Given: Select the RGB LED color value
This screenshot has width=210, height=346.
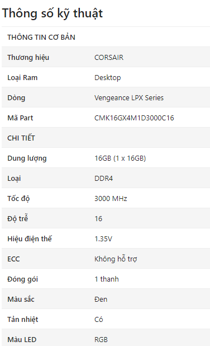Looking at the screenshot, I should 101,340.
